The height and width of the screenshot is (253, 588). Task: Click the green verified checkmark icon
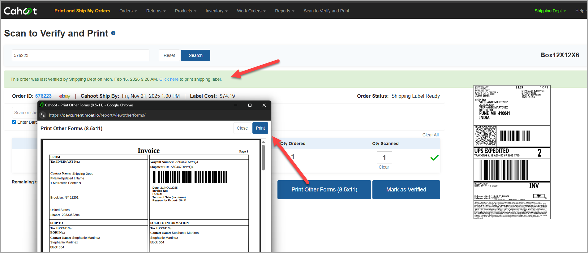coord(435,158)
